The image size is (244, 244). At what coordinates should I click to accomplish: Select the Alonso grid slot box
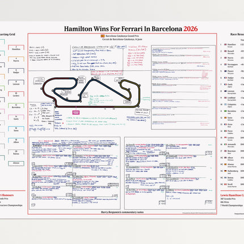click(x=16, y=163)
